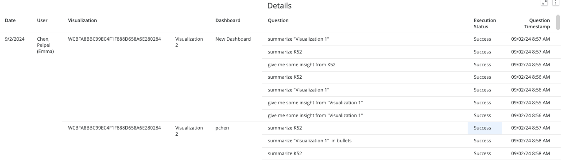Select the User column header
The width and height of the screenshot is (562, 160).
43,20
